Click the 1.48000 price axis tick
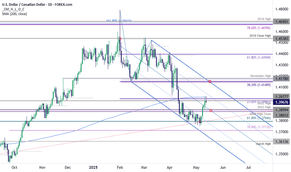Image resolution: width=291 pixels, height=172 pixels. (282, 9)
